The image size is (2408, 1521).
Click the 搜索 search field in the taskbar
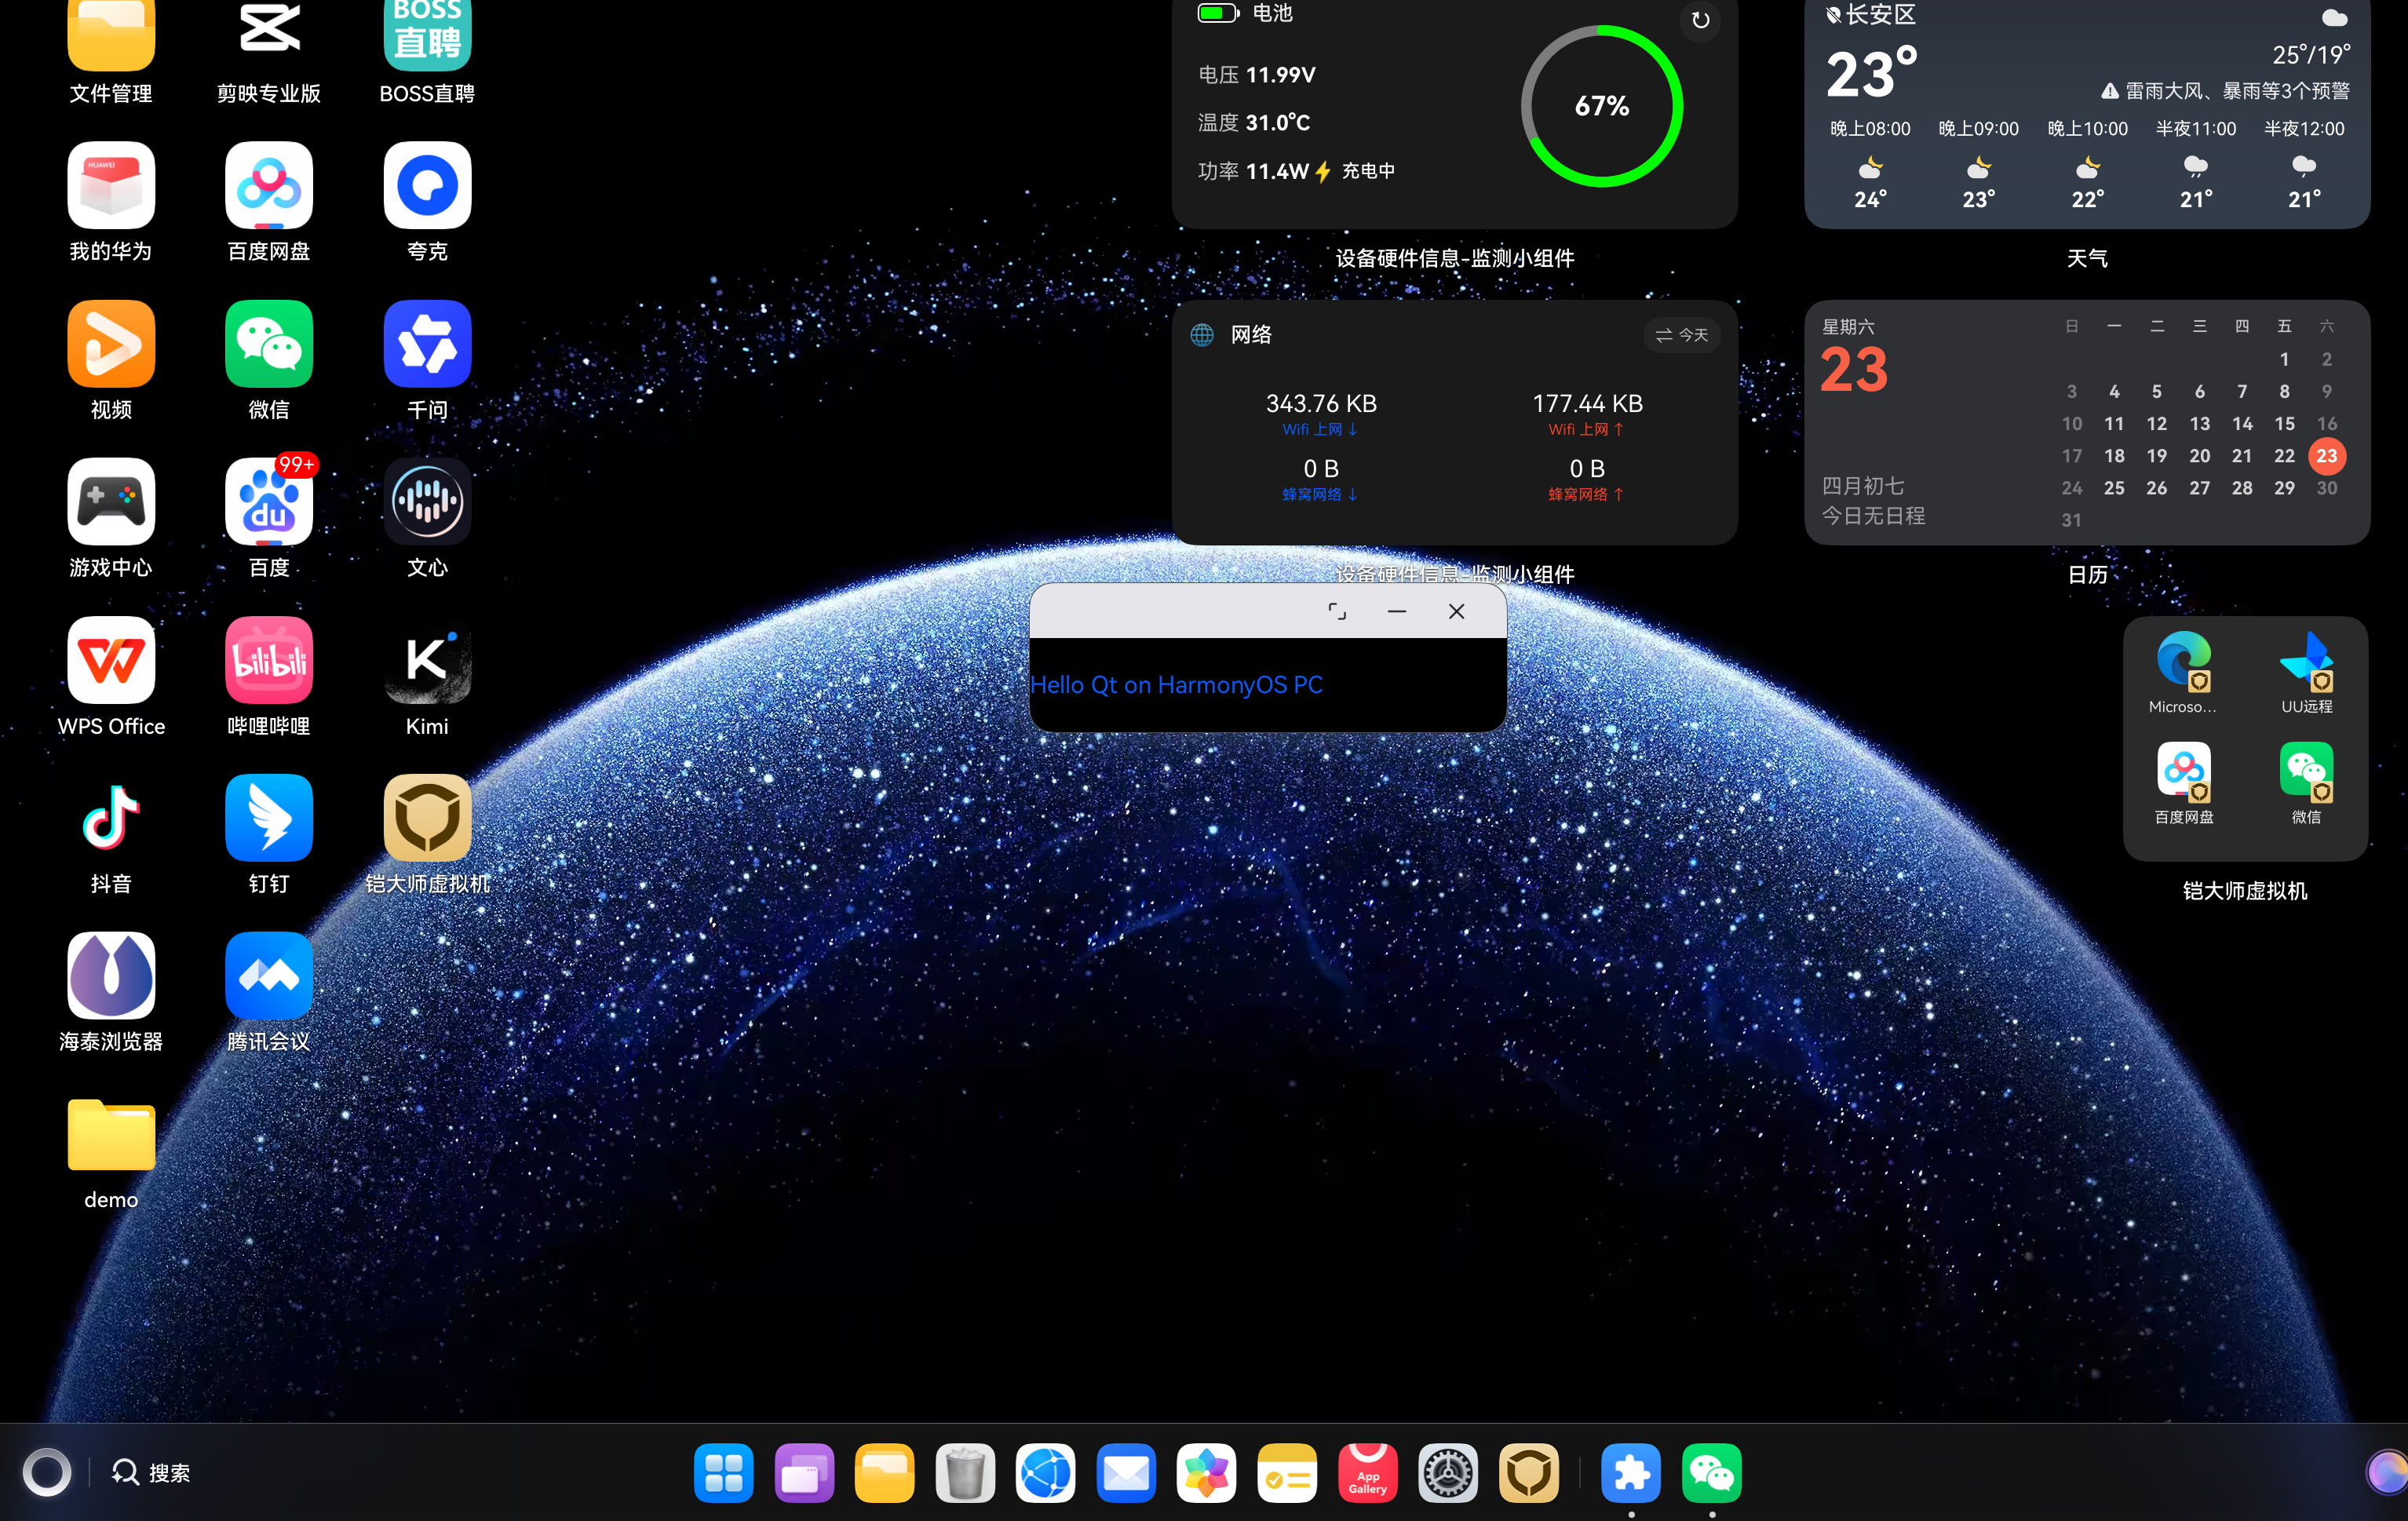[x=151, y=1473]
